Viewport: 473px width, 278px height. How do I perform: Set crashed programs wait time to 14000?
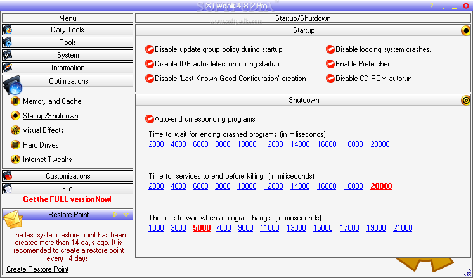pyautogui.click(x=300, y=144)
